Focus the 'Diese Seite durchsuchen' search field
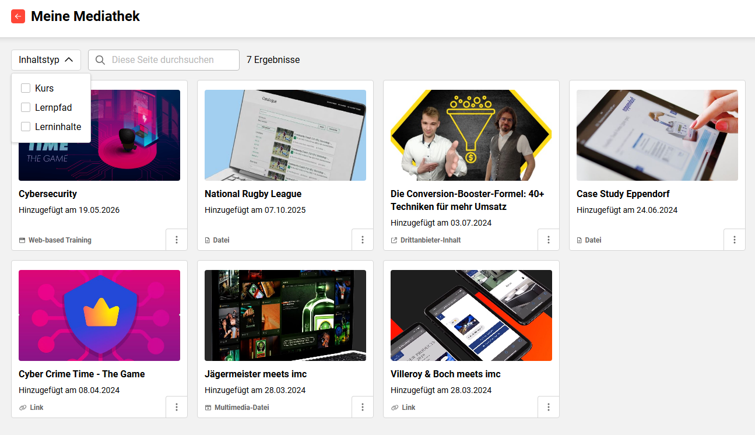 pyautogui.click(x=164, y=60)
